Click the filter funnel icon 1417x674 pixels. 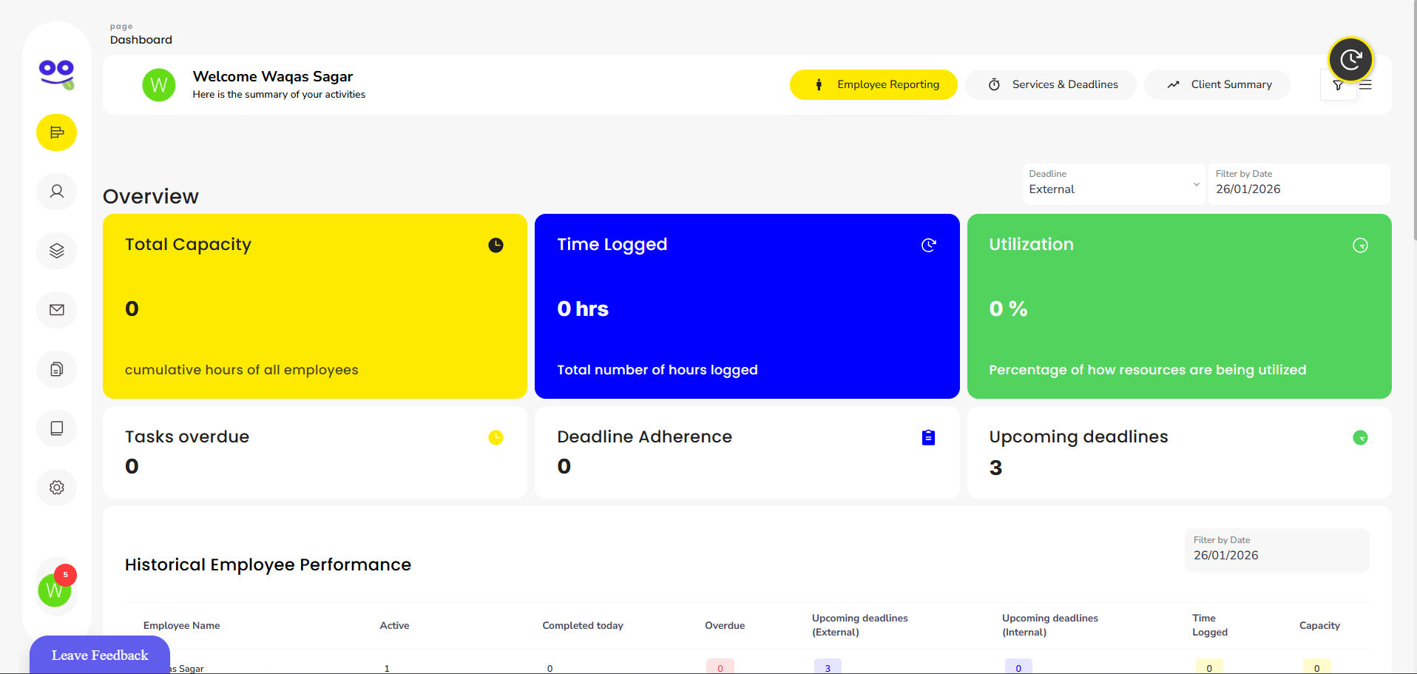[1338, 86]
